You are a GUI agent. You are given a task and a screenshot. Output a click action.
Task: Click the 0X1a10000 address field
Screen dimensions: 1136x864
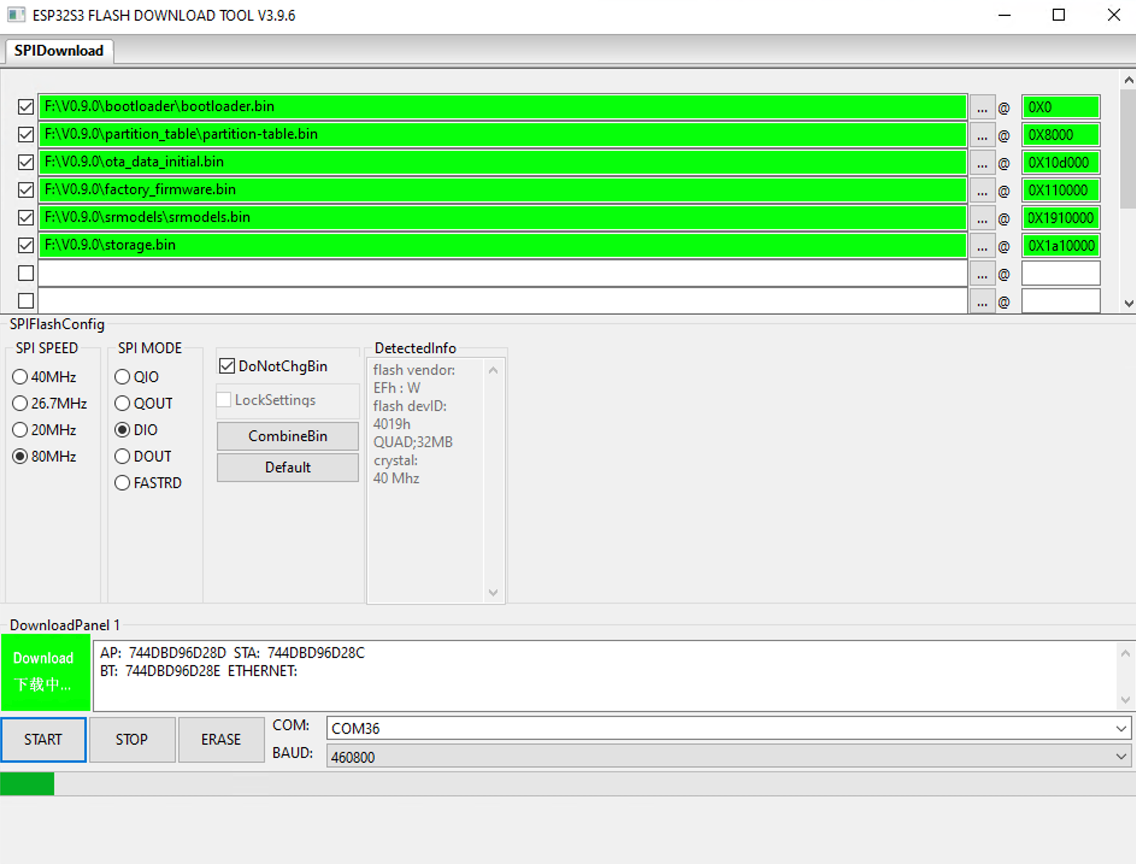1061,246
